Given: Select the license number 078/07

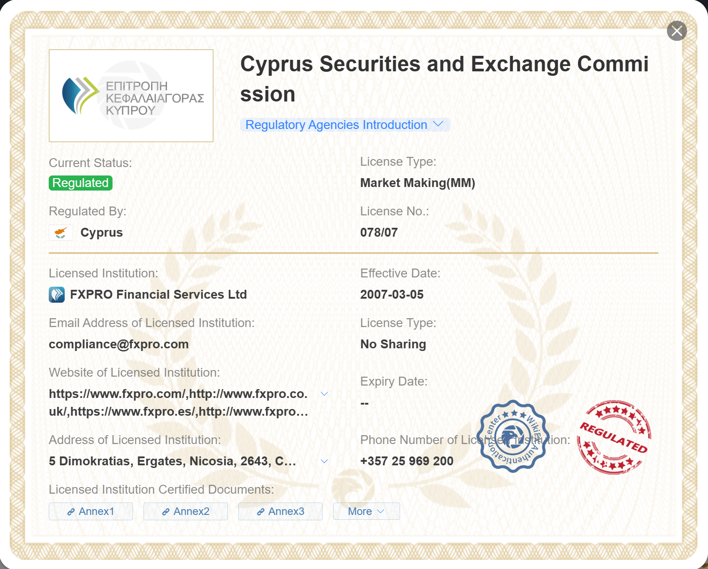Looking at the screenshot, I should [379, 232].
